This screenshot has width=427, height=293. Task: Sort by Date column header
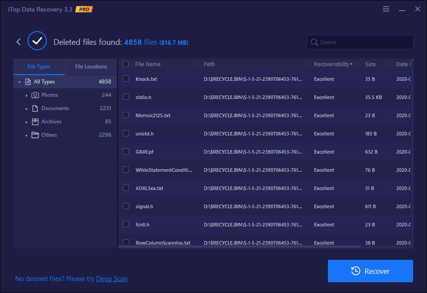(403, 64)
